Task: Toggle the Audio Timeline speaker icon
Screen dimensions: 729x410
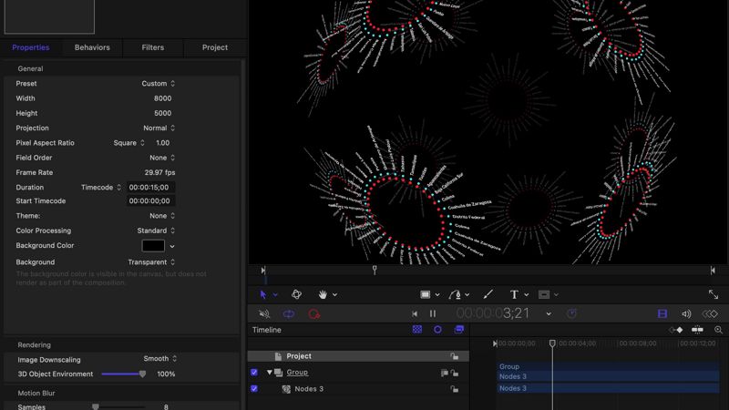Action: (686, 314)
